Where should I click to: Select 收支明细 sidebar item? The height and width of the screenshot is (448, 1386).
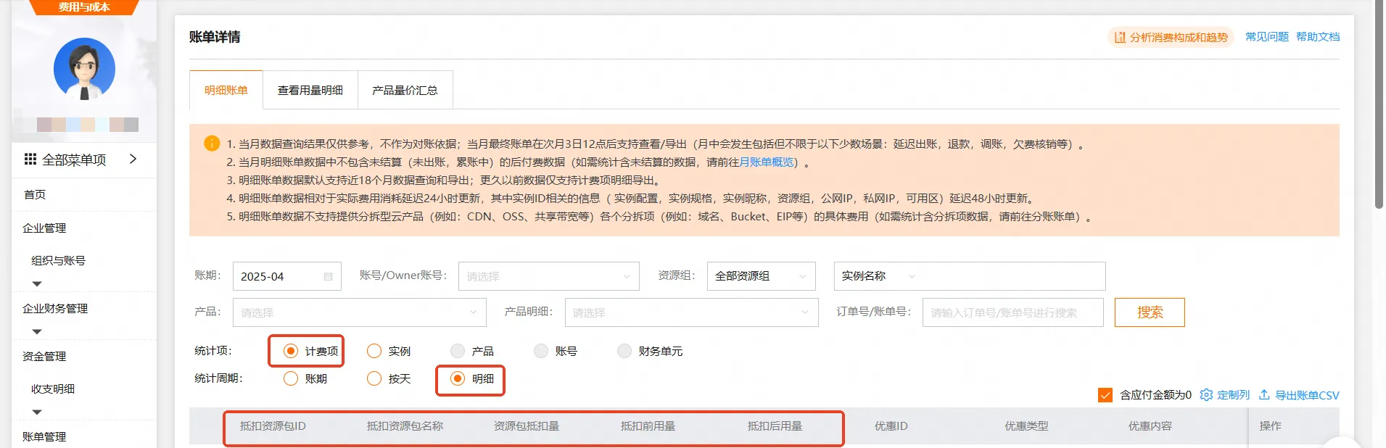[x=53, y=389]
